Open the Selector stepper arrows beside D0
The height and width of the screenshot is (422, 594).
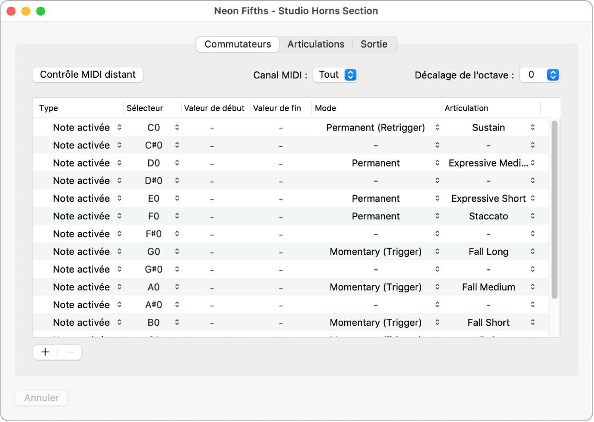click(177, 163)
